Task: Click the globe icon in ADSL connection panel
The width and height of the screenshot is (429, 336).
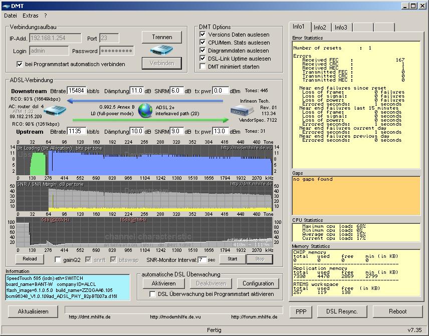Action: pyautogui.click(x=145, y=110)
